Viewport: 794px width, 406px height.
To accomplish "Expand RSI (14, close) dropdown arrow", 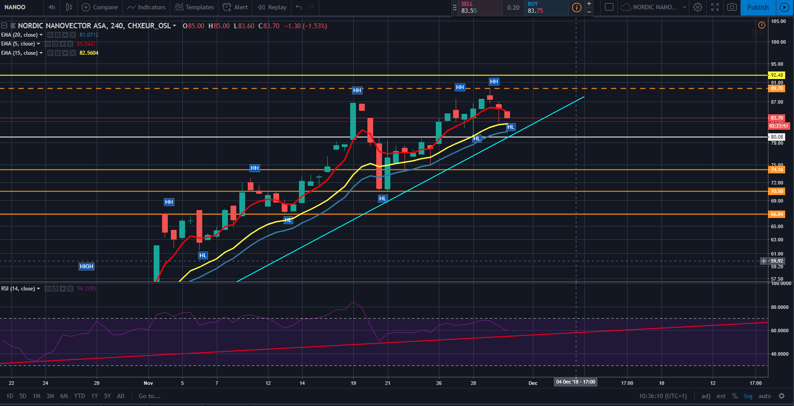I will coord(38,289).
